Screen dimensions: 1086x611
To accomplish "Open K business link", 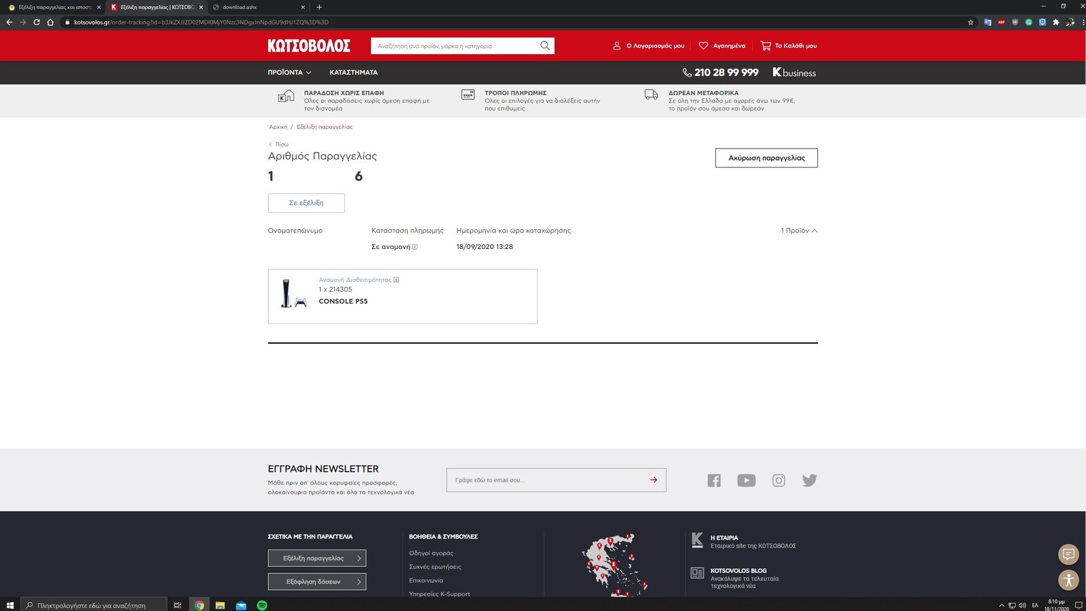I will point(794,73).
